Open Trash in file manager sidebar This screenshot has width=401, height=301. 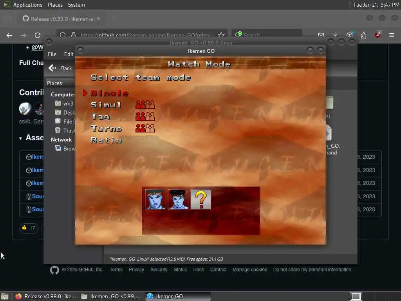pos(65,130)
